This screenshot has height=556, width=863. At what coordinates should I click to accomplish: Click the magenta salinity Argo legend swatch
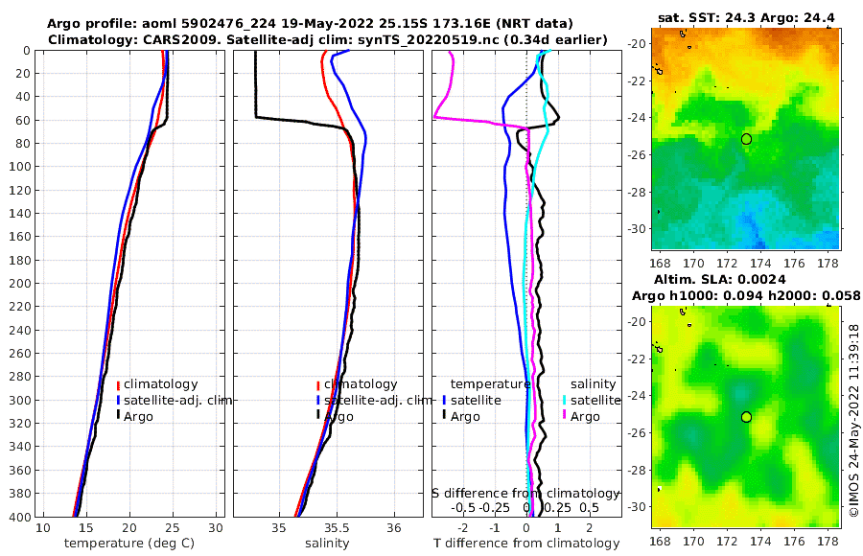565,415
